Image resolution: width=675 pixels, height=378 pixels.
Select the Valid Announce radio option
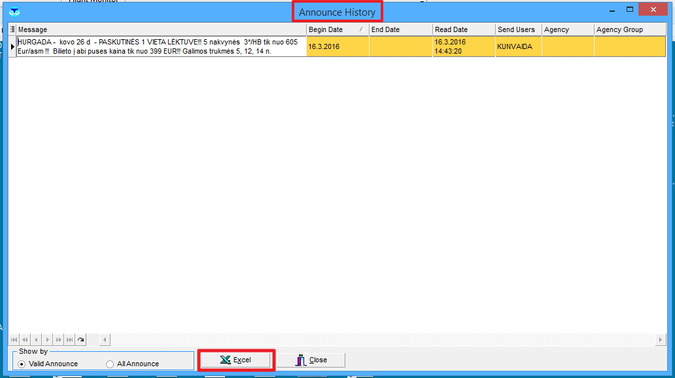click(22, 364)
